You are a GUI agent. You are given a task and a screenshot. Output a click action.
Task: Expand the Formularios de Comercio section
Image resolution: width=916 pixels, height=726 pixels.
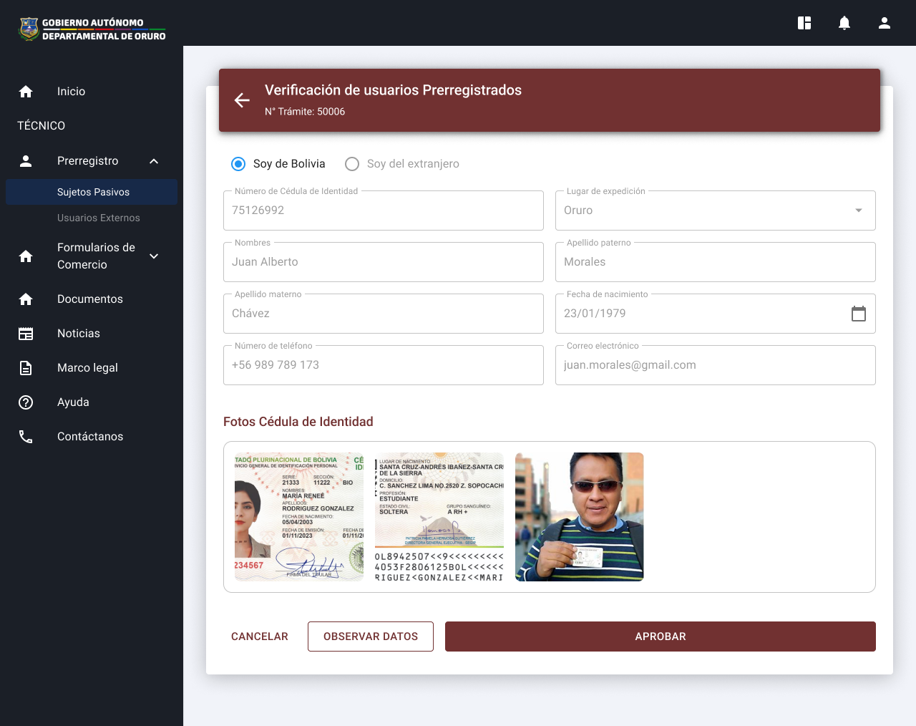click(x=154, y=256)
